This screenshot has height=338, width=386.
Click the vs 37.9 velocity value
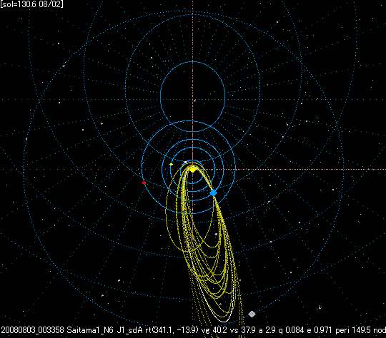242,330
